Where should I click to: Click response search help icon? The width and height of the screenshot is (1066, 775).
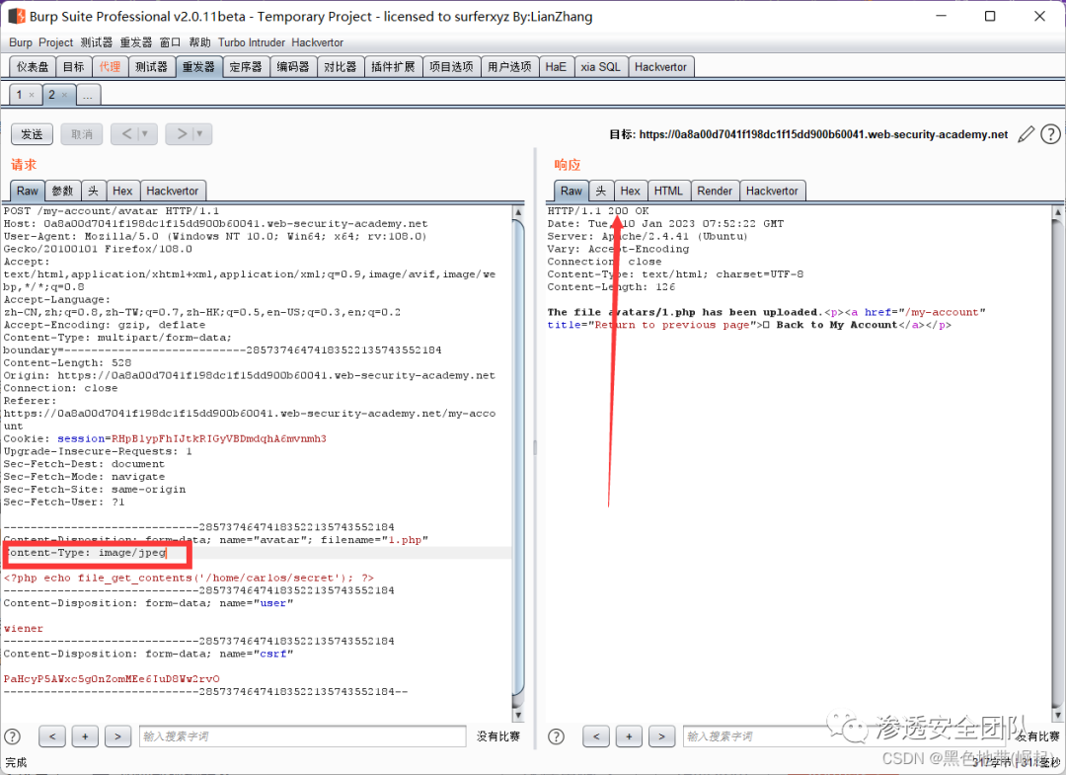coord(556,736)
